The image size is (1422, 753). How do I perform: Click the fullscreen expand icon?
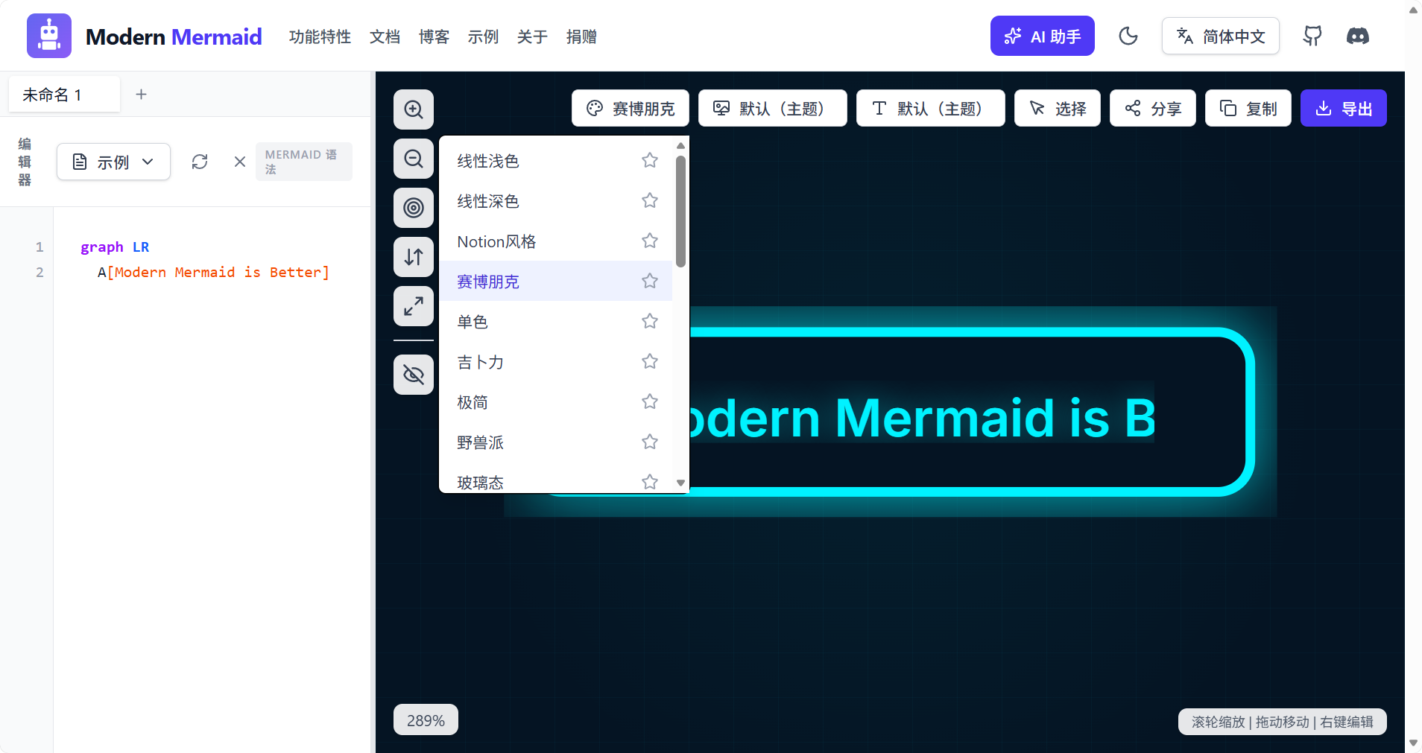[x=414, y=306]
